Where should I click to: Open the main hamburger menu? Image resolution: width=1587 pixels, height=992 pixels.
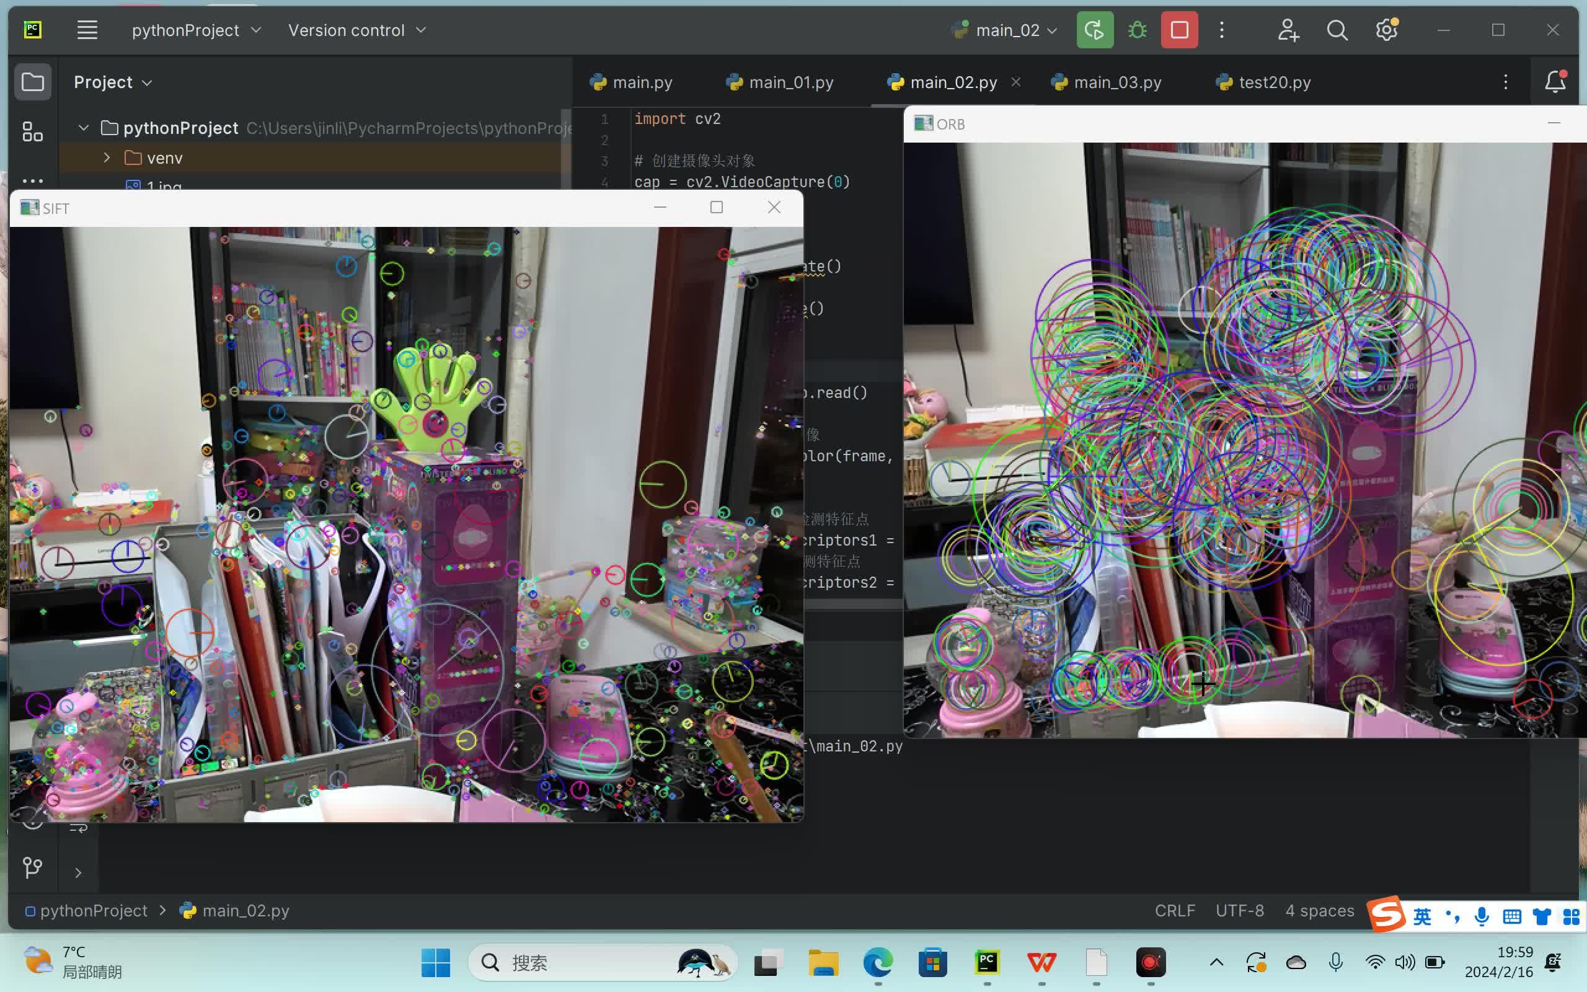click(87, 30)
